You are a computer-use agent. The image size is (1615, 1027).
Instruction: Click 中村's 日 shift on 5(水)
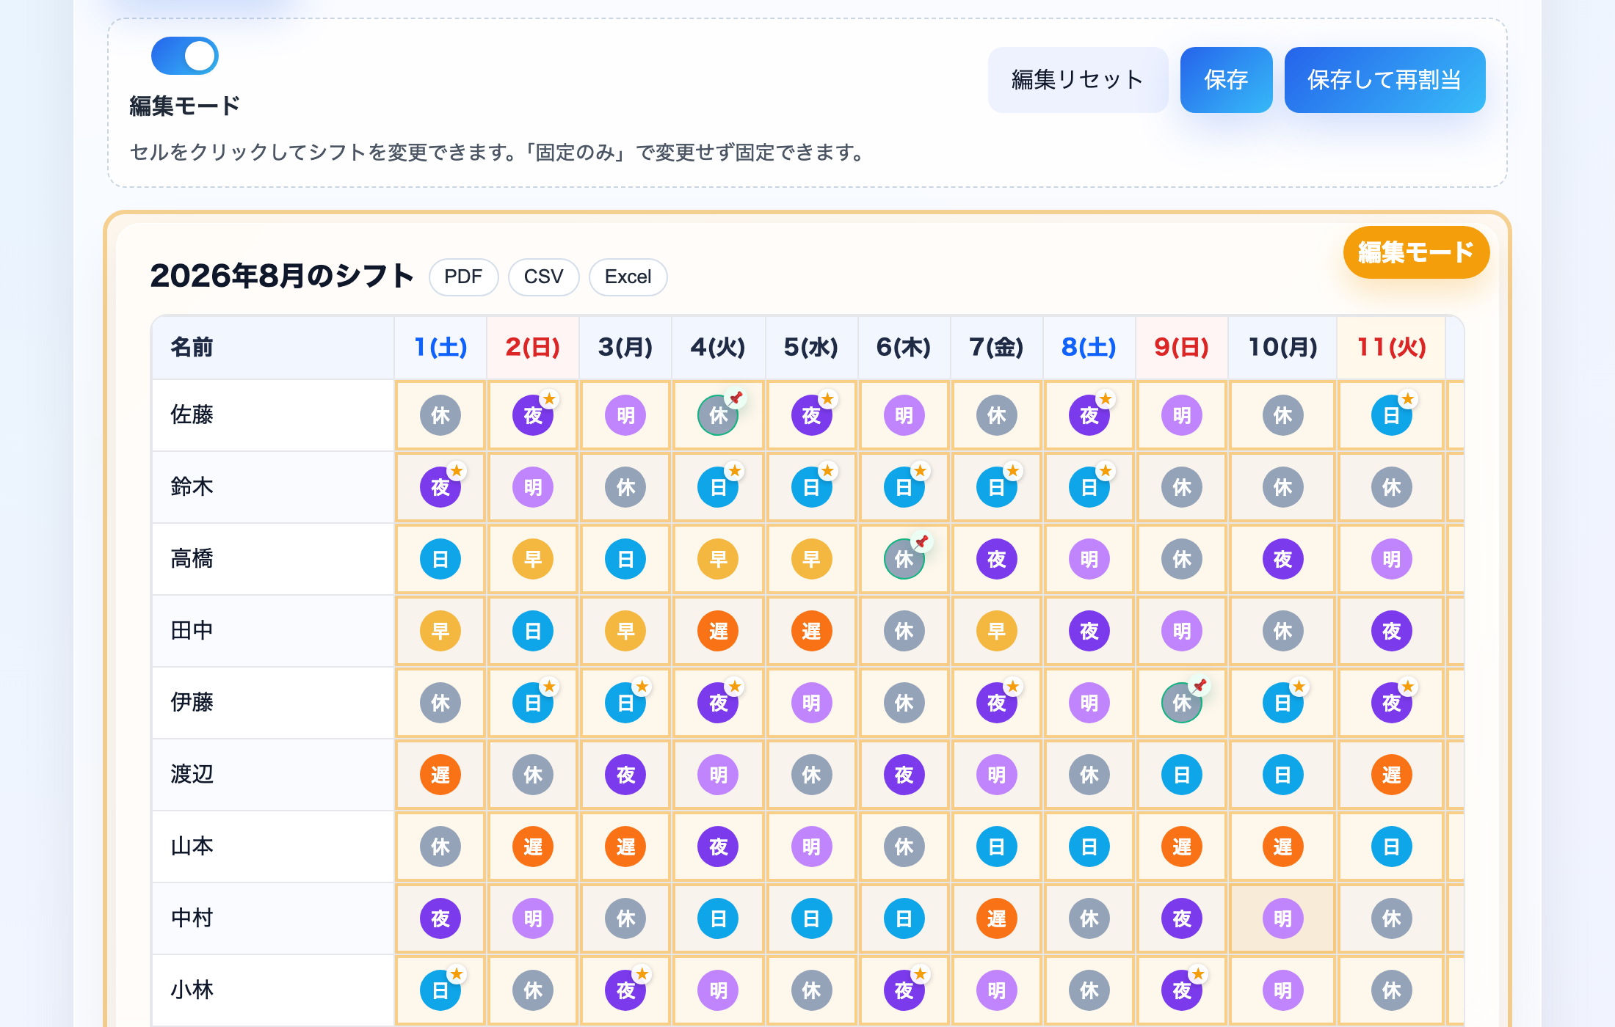tap(812, 918)
